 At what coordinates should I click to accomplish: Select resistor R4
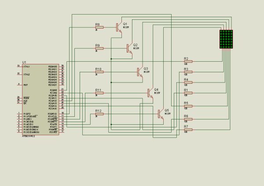point(188,82)
